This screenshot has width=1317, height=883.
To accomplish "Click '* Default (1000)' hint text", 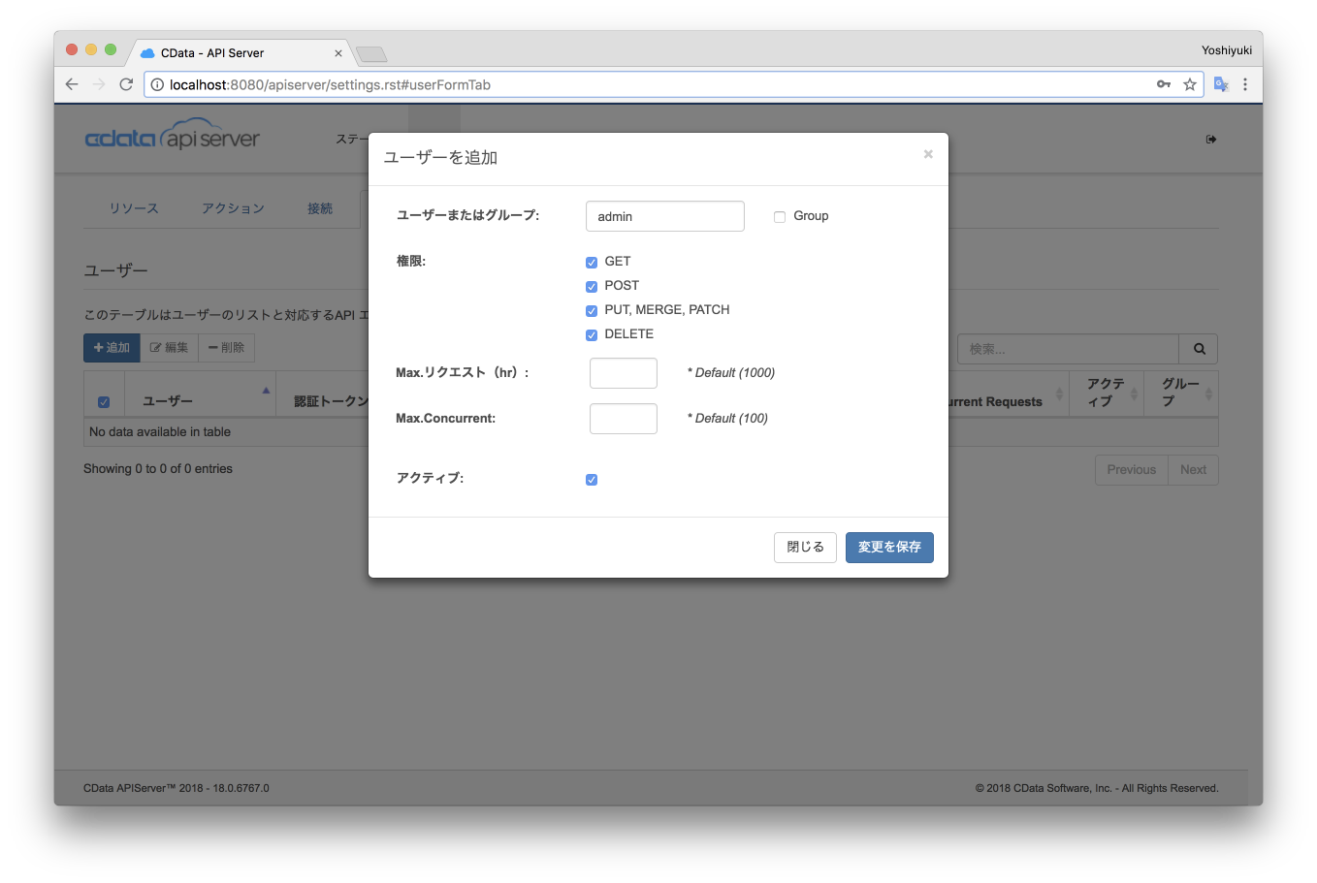I will (x=731, y=373).
